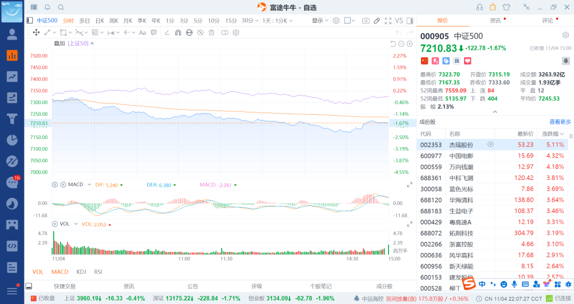Screen dimensions: 574x304
Task: Open the skin theme shirt icon
Action: coord(507,7)
